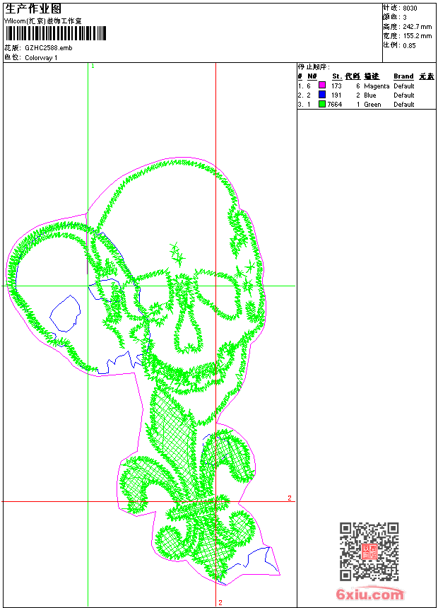Click the red marker 2 at bottom of the design

[220, 602]
